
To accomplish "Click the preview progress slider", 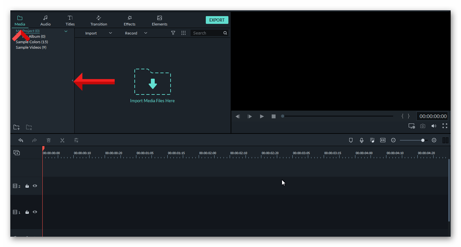I will (337, 116).
